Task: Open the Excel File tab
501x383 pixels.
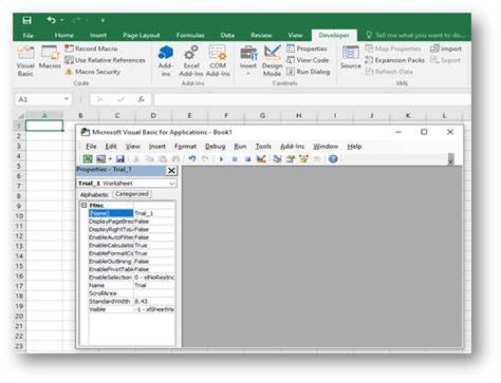Action: pyautogui.click(x=28, y=35)
